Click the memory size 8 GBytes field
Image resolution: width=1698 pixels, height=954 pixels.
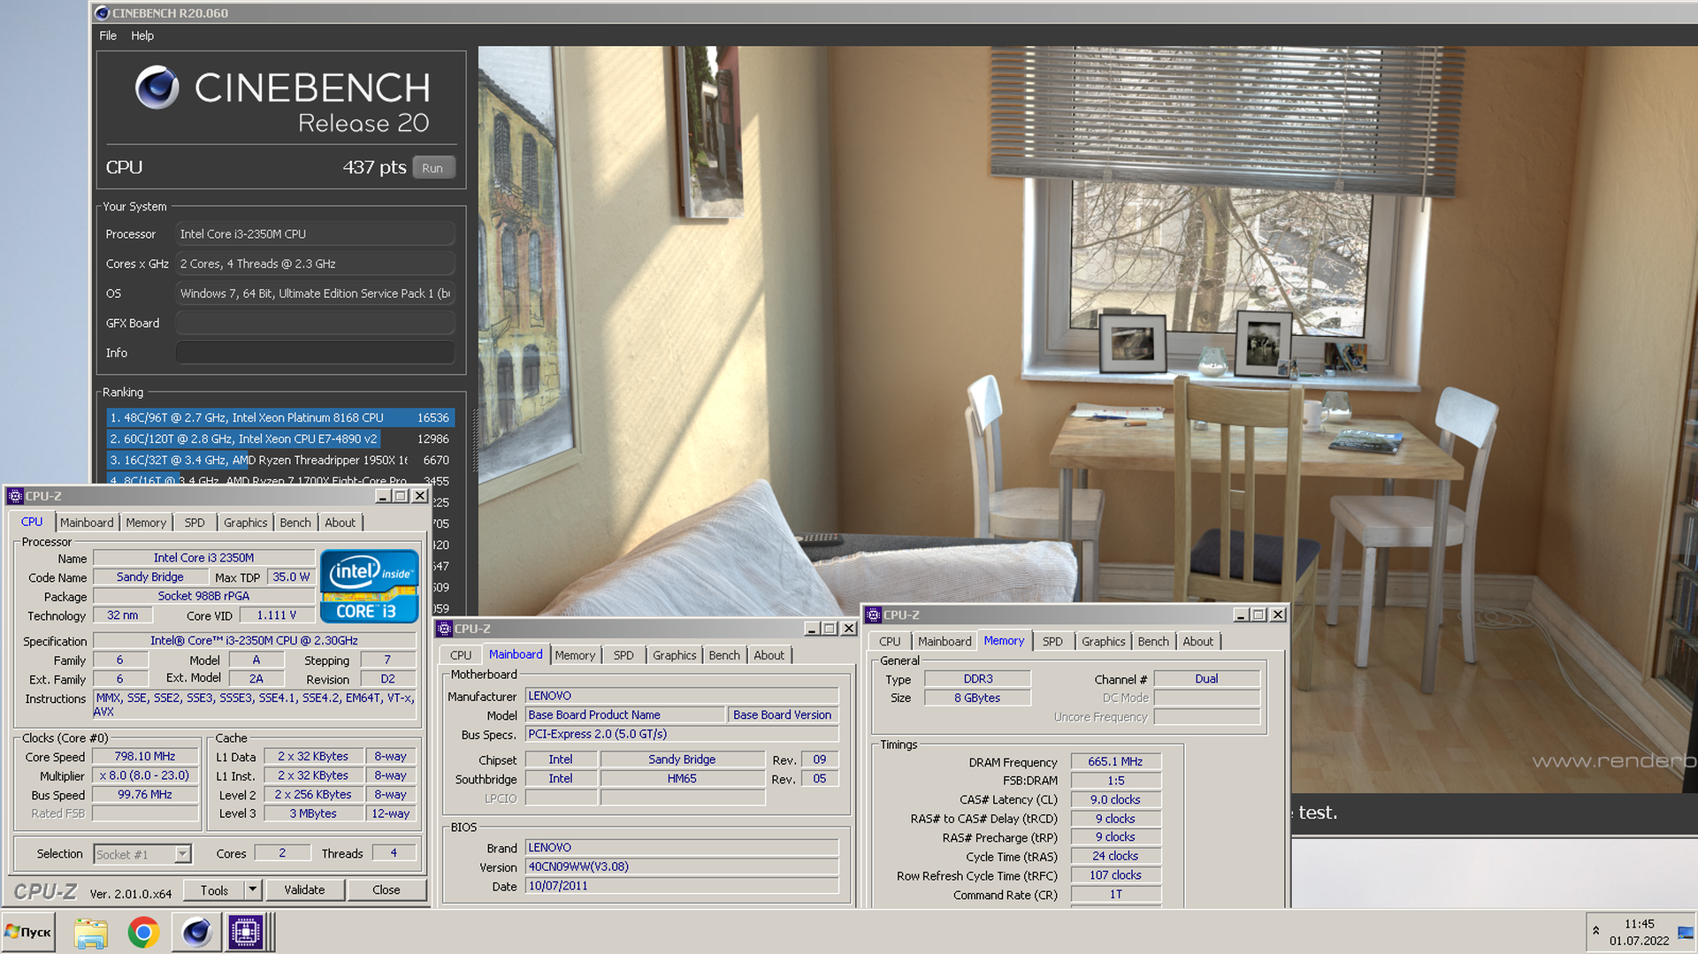977,698
